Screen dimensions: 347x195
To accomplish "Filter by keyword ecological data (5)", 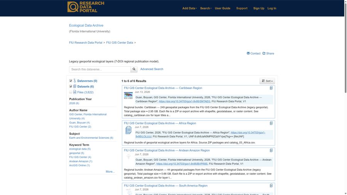I will [80, 149].
